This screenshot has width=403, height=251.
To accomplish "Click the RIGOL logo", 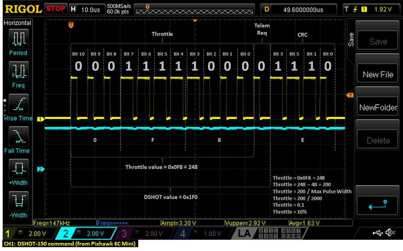I will [23, 10].
